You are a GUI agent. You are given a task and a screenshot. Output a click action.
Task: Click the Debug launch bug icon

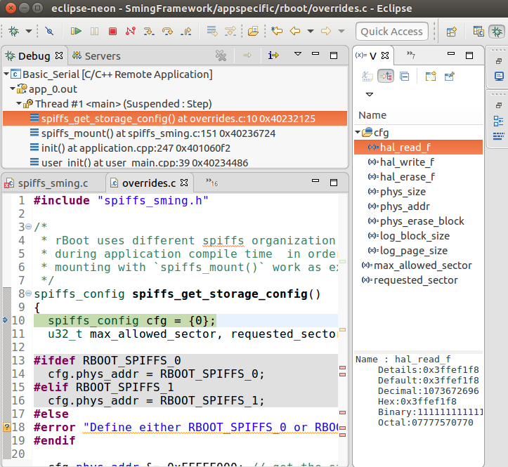coord(13,31)
